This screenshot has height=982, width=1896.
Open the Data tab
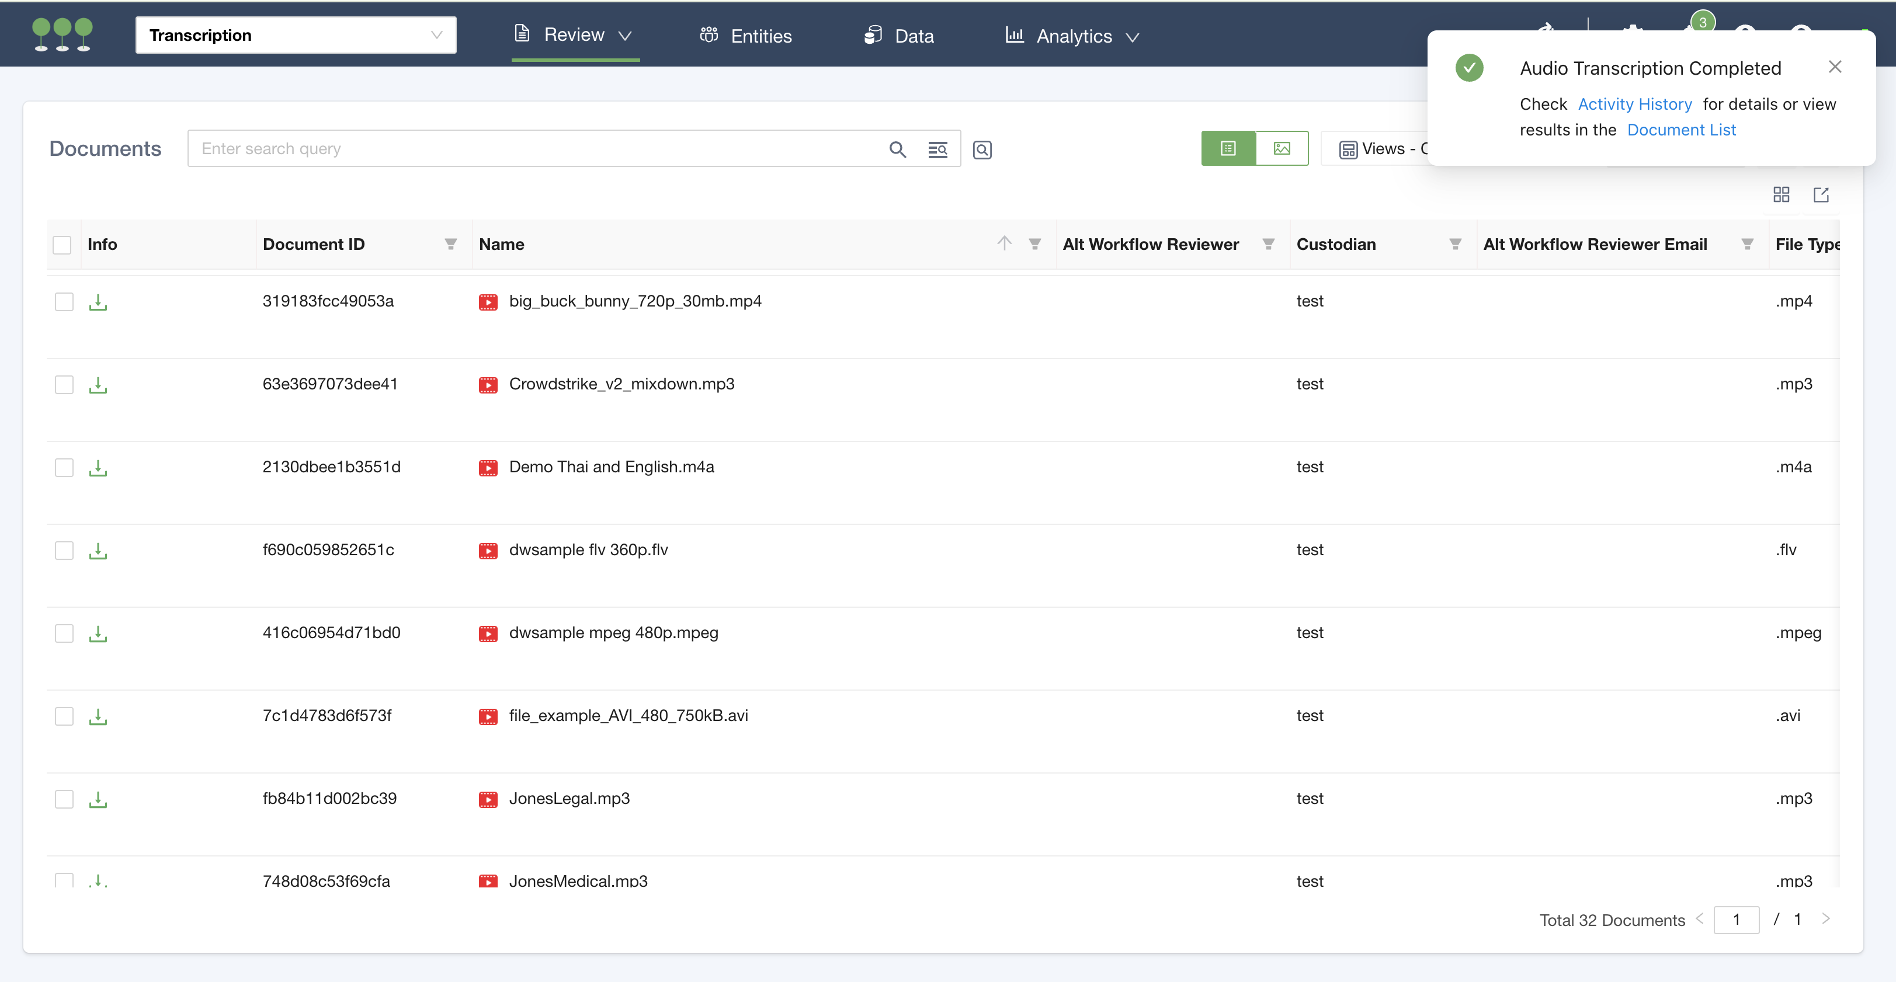coord(899,36)
